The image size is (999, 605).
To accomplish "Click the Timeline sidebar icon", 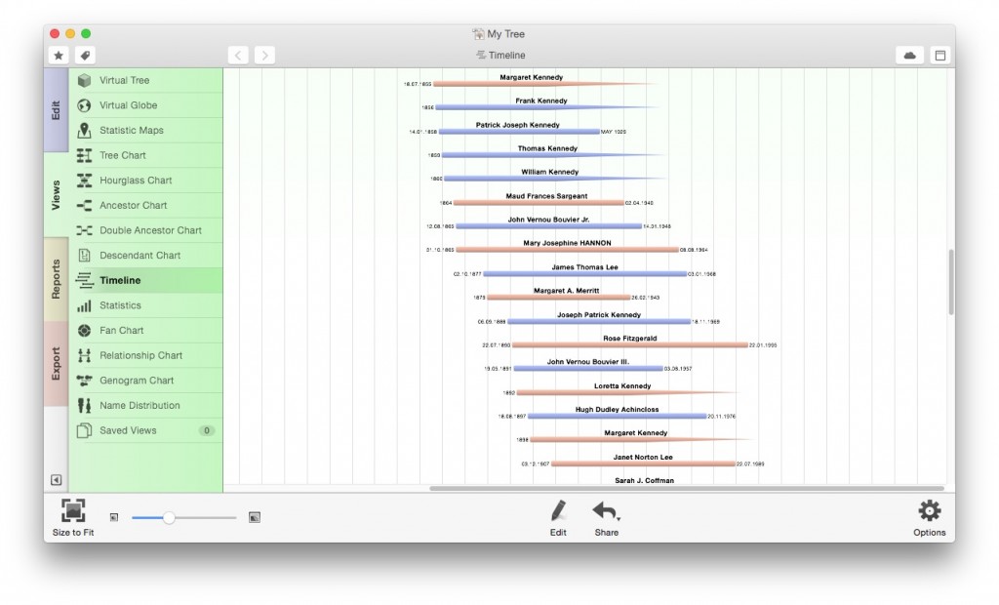I will pyautogui.click(x=84, y=280).
